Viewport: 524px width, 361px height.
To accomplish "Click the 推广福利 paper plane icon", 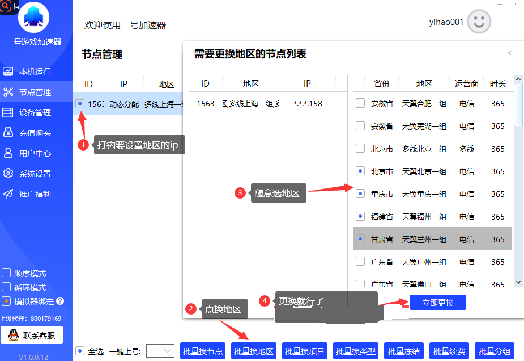I will click(8, 194).
